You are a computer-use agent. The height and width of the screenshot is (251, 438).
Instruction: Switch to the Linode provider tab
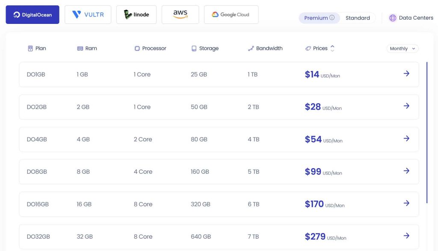136,15
